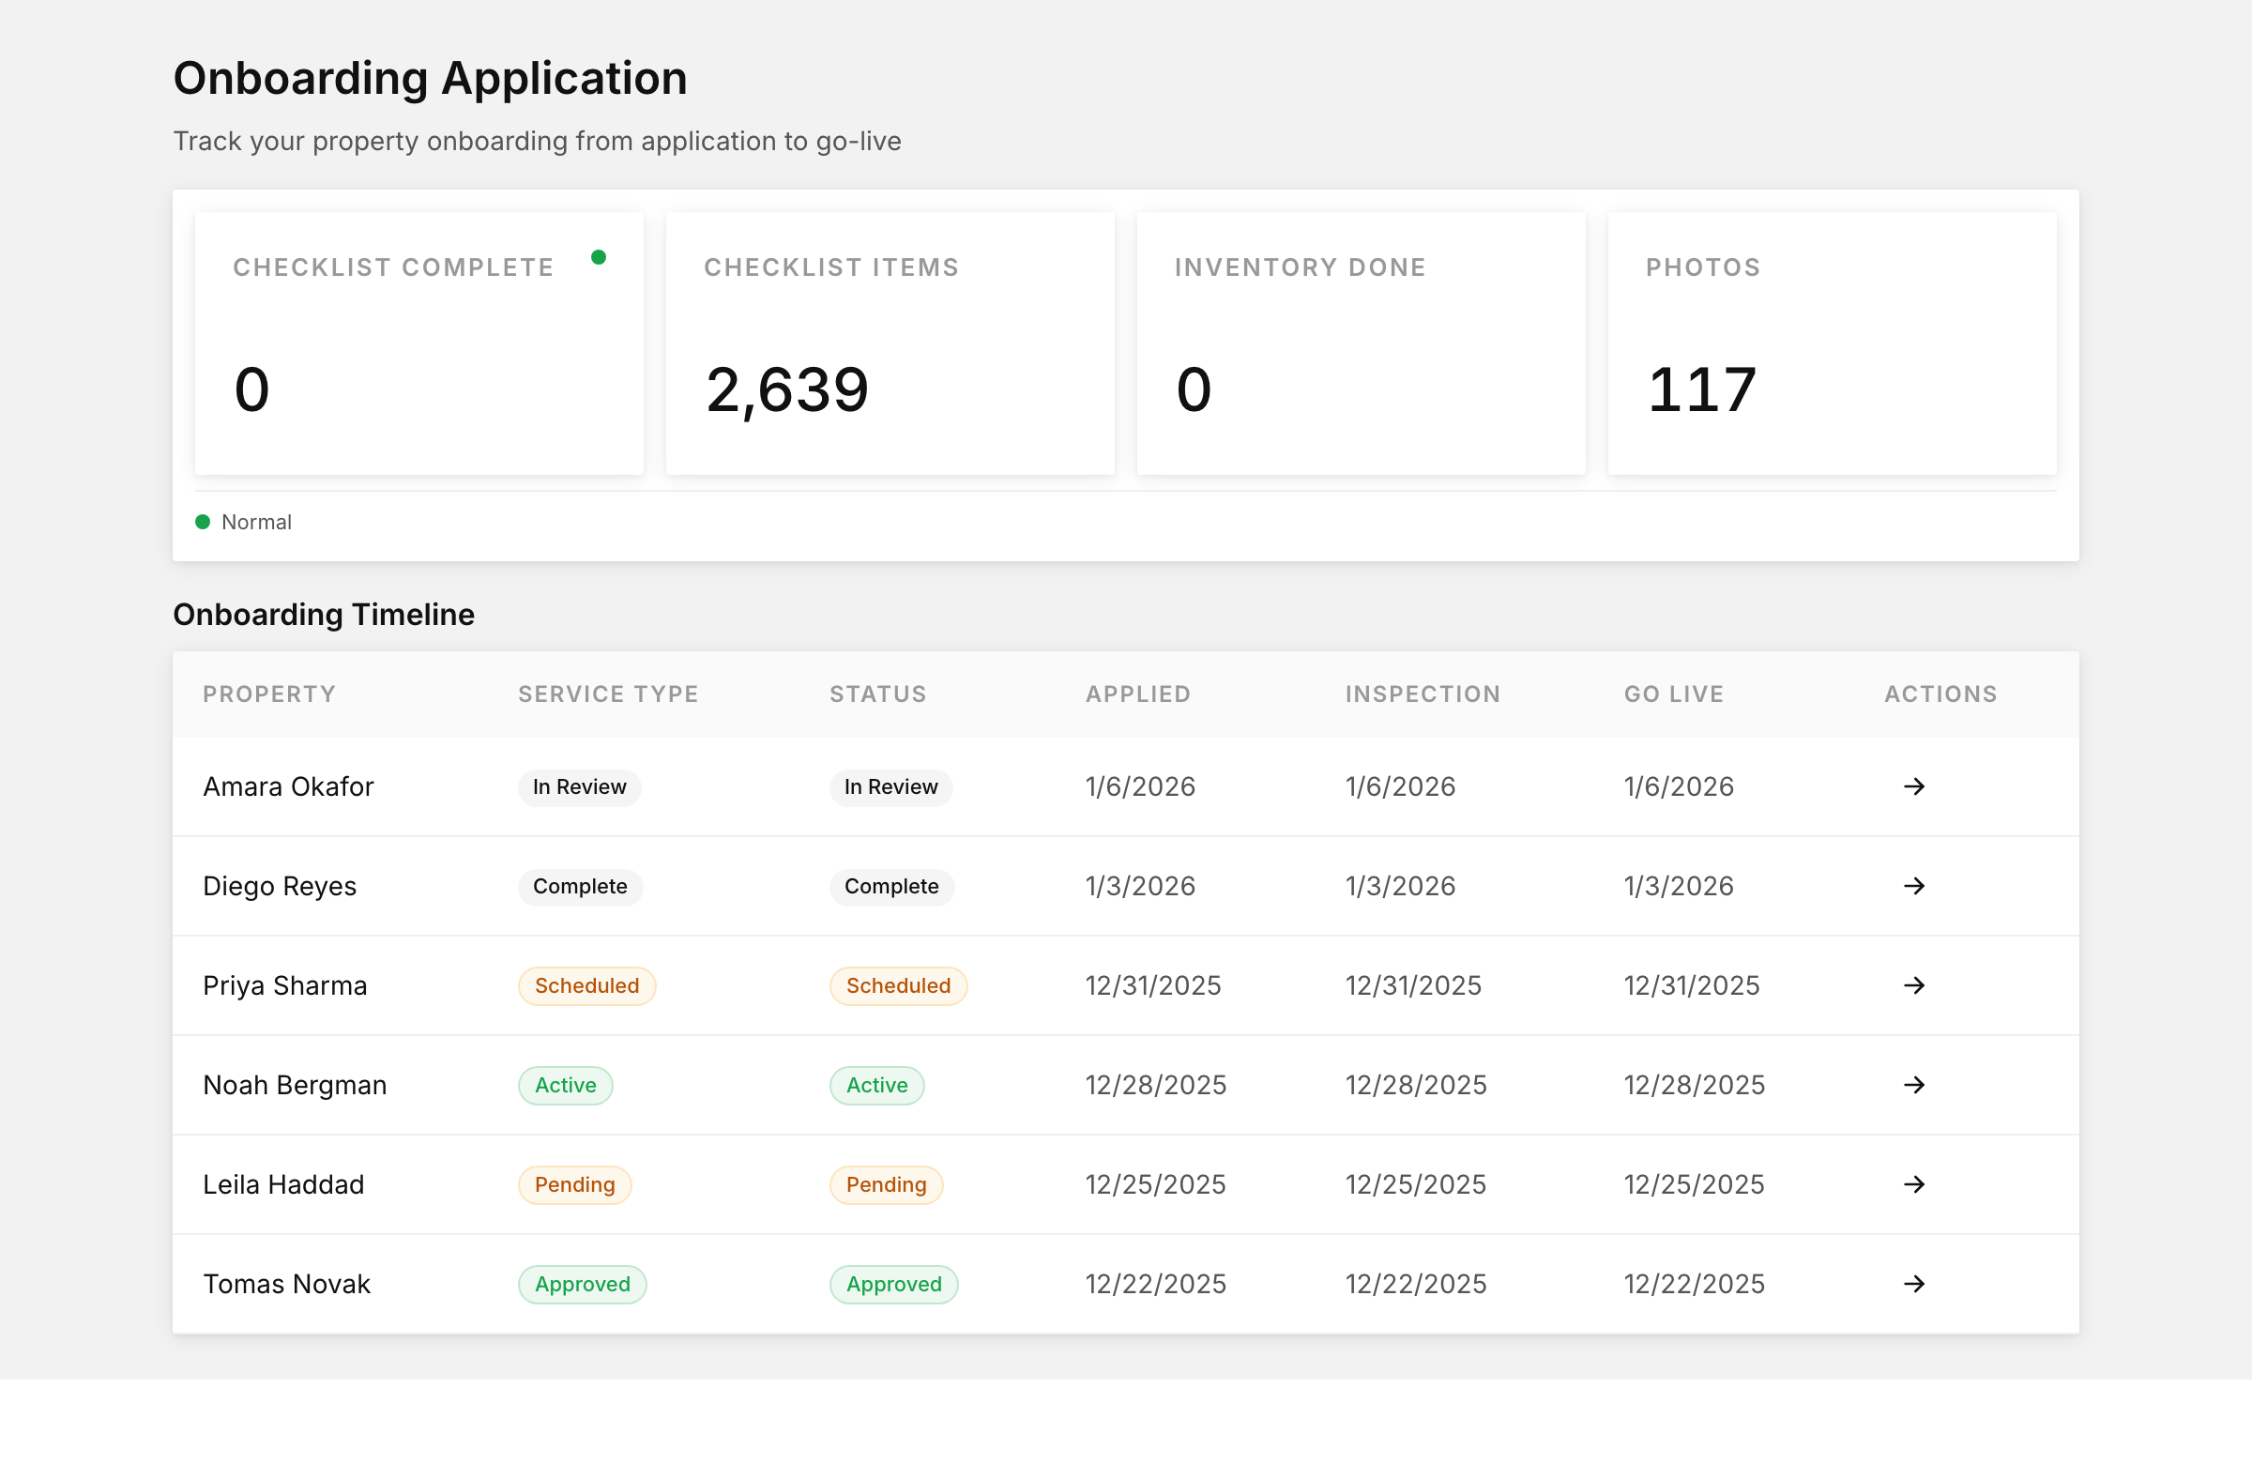Screen dimensions: 2252x1479
Task: Click Pending badge in Service Type column
Action: pos(574,1184)
